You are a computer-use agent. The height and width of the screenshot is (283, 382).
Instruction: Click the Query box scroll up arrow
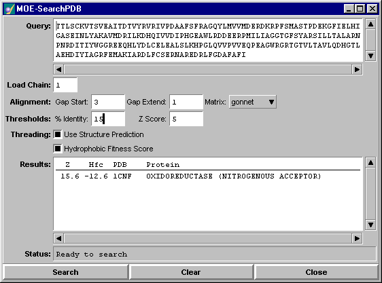(370, 24)
